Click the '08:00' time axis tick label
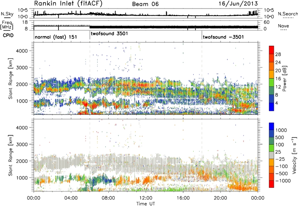This screenshot has height=206, width=298. pos(108,198)
